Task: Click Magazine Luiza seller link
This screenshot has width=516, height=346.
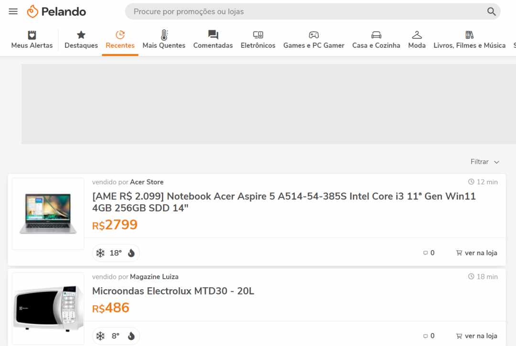Action: coord(154,277)
